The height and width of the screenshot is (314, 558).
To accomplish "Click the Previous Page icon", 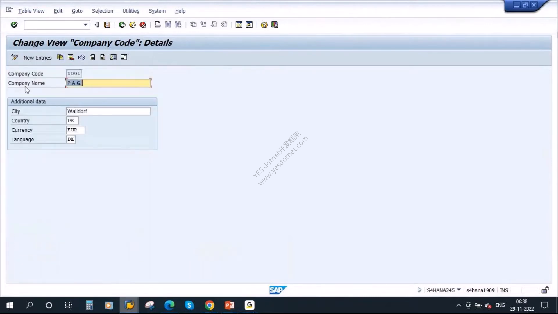I will click(203, 25).
